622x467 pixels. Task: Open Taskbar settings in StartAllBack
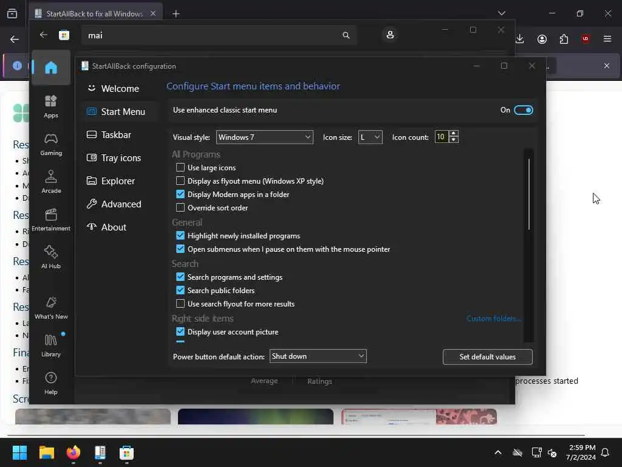[x=120, y=134]
